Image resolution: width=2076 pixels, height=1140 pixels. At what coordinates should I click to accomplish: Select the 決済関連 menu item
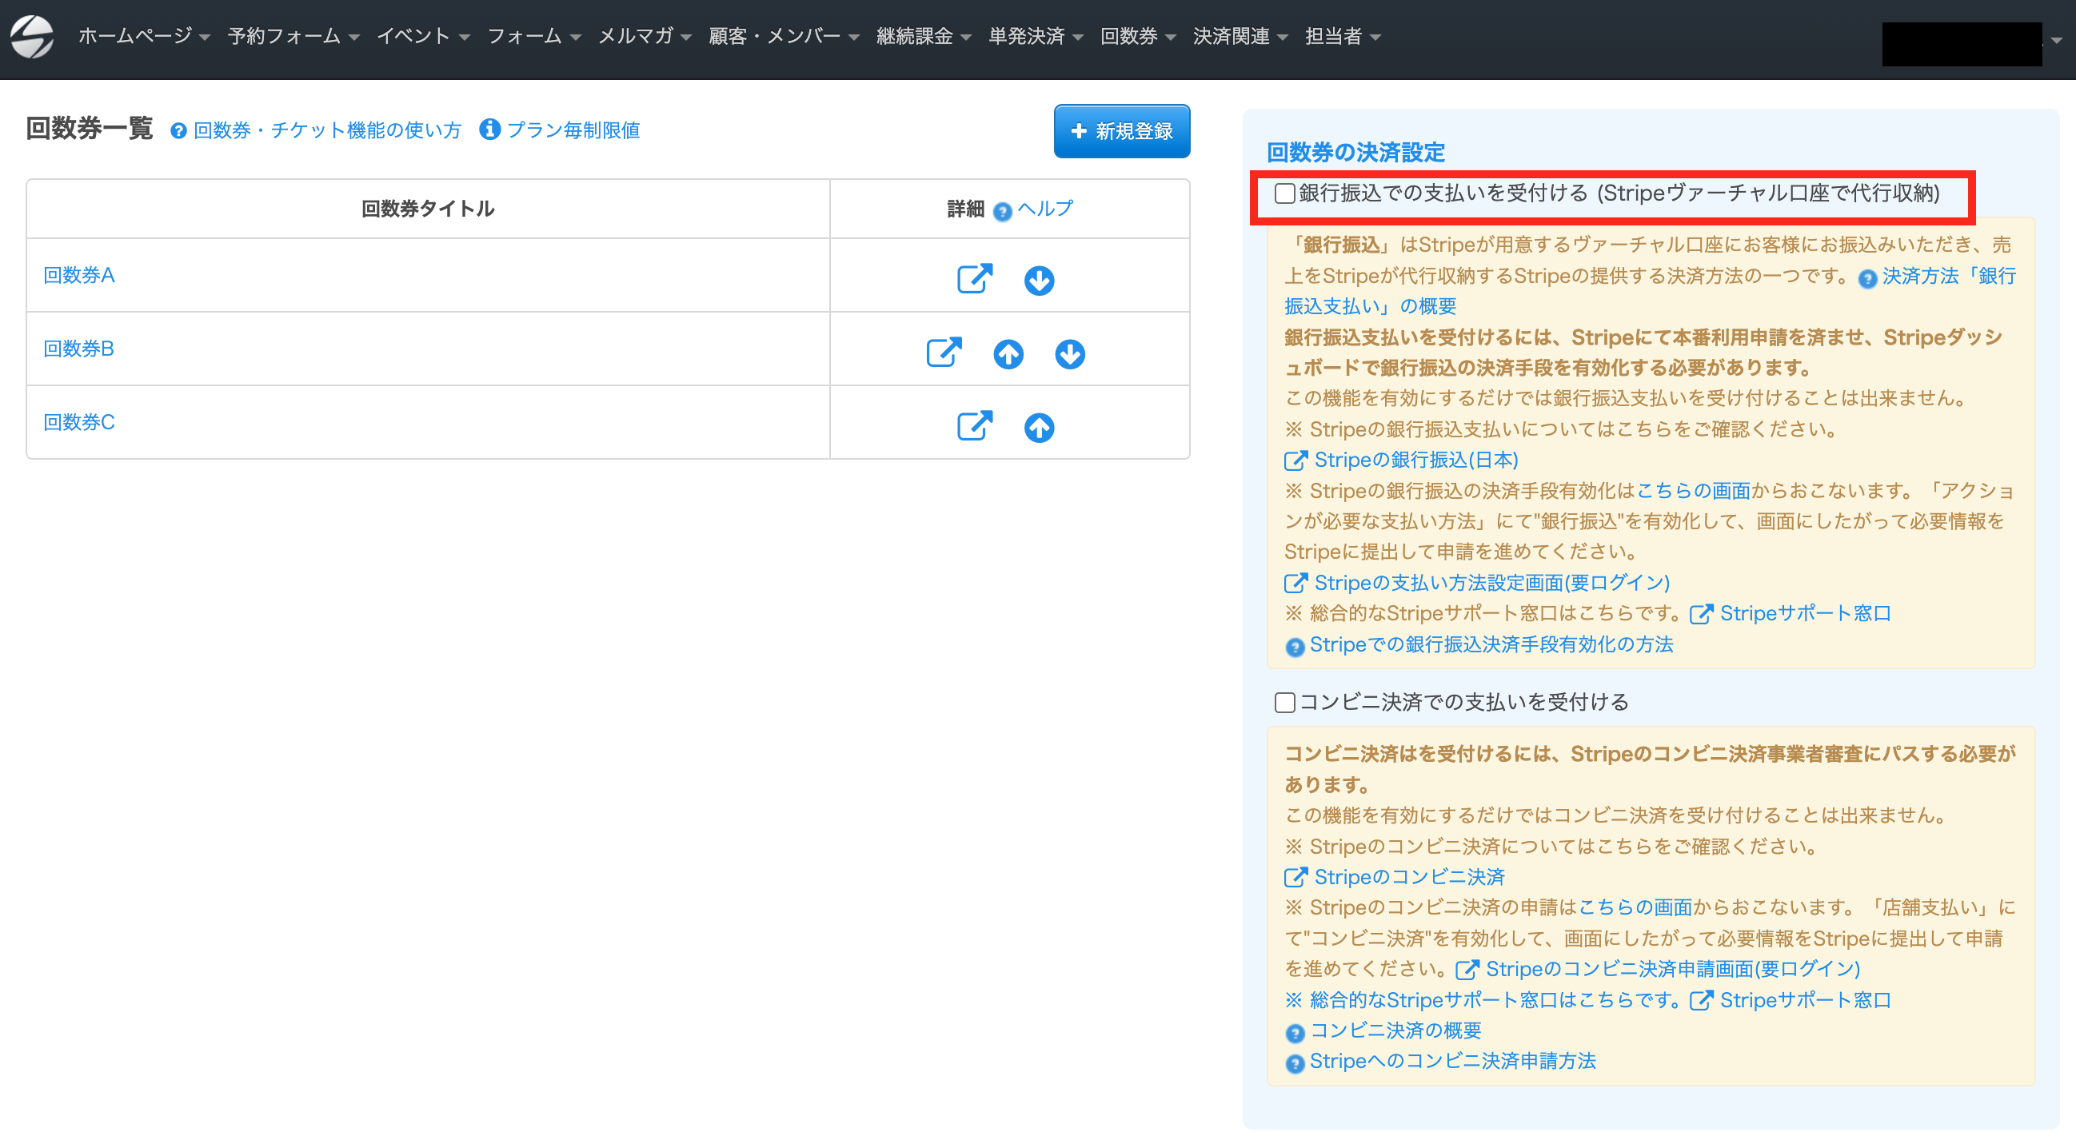pos(1231,36)
